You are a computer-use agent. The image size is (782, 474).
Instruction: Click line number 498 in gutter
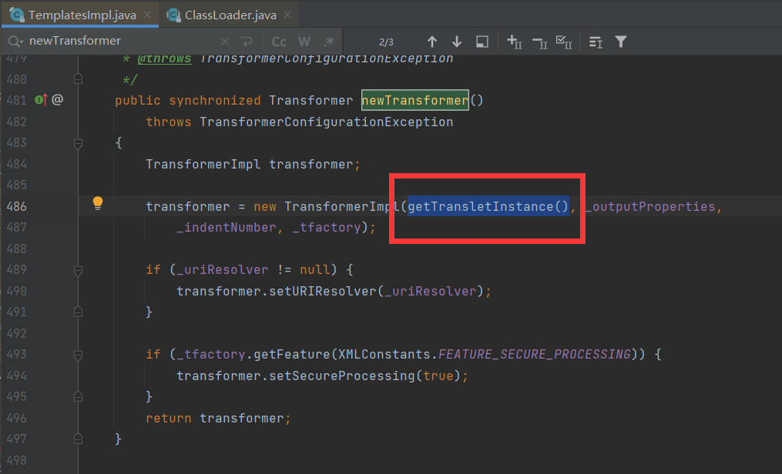click(x=17, y=460)
